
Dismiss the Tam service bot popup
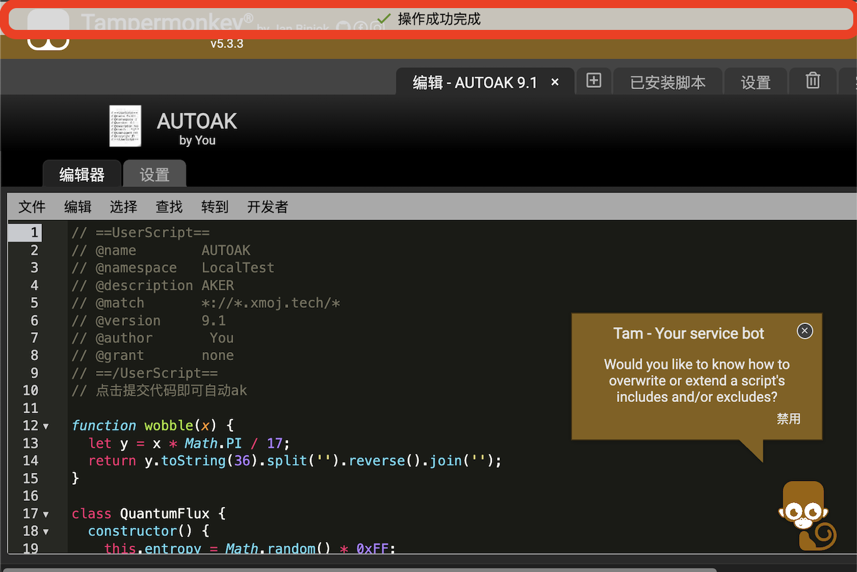tap(805, 331)
